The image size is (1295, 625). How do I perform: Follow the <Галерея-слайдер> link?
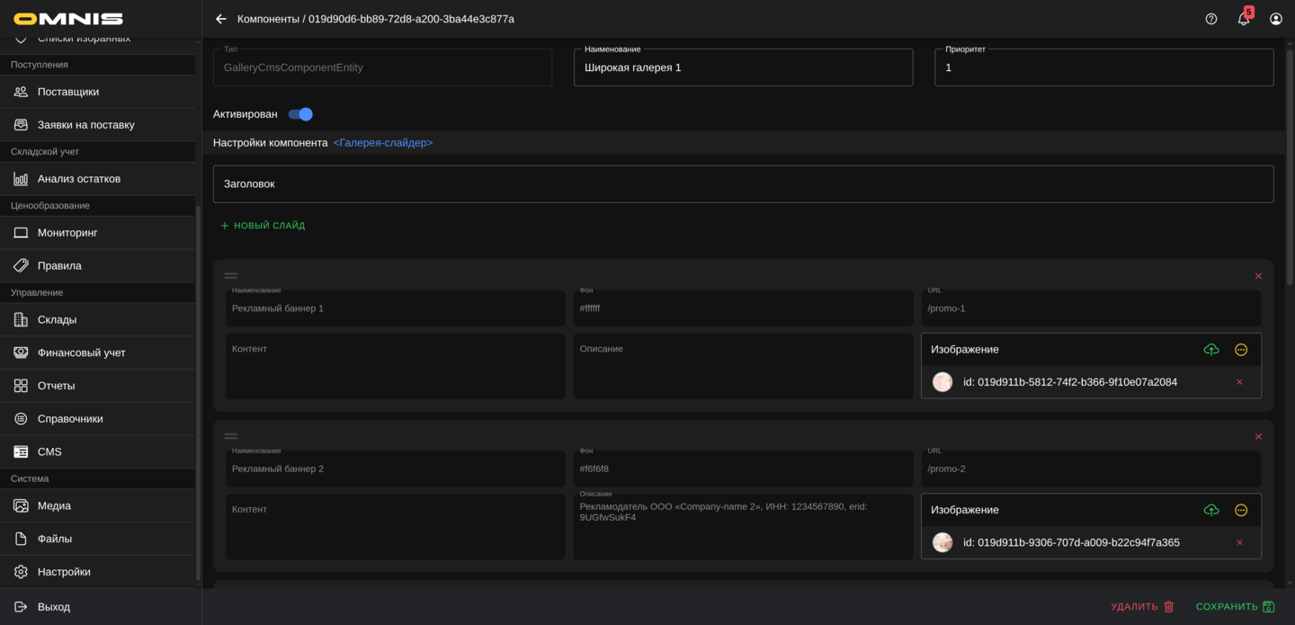point(383,143)
